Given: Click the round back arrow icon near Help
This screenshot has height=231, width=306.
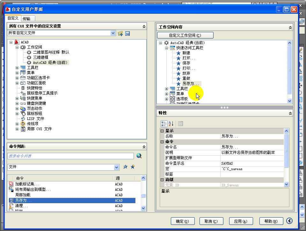Looking at the screenshot, I should (289, 221).
